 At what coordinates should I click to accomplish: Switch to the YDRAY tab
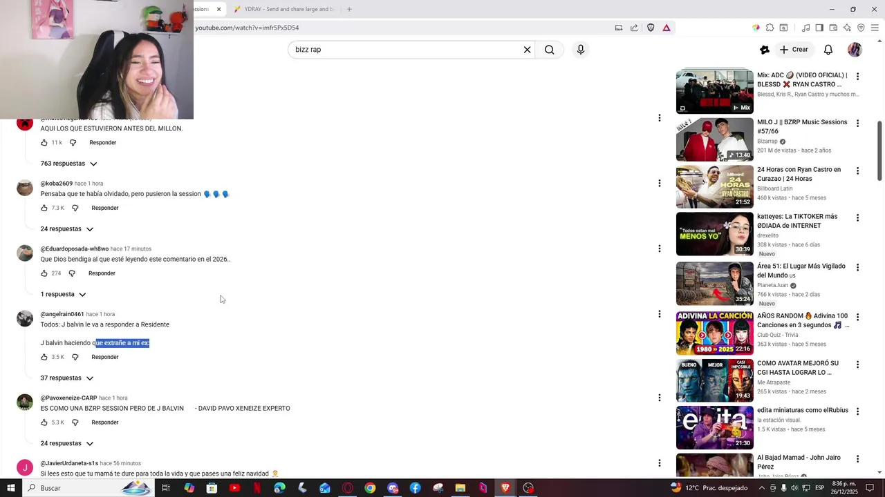(x=283, y=9)
